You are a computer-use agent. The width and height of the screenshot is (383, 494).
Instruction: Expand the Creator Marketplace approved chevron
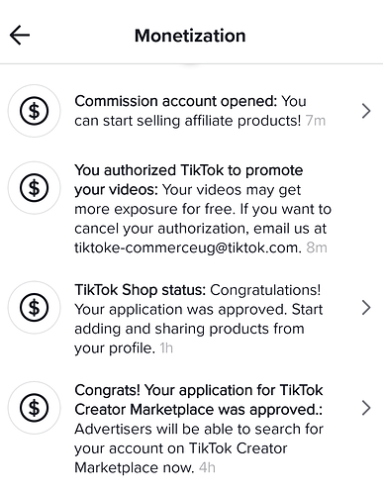tap(366, 408)
